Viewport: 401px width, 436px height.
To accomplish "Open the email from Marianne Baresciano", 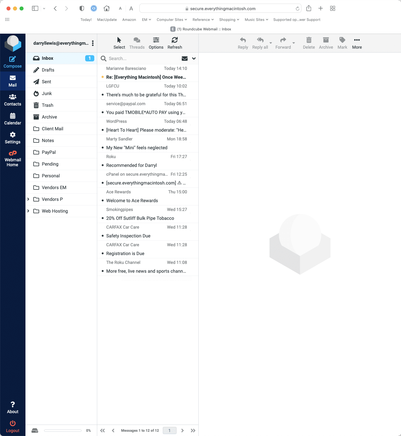I will click(x=148, y=73).
